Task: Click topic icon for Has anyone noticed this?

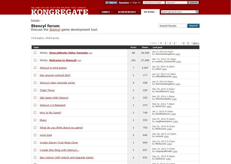Action: point(35,75)
